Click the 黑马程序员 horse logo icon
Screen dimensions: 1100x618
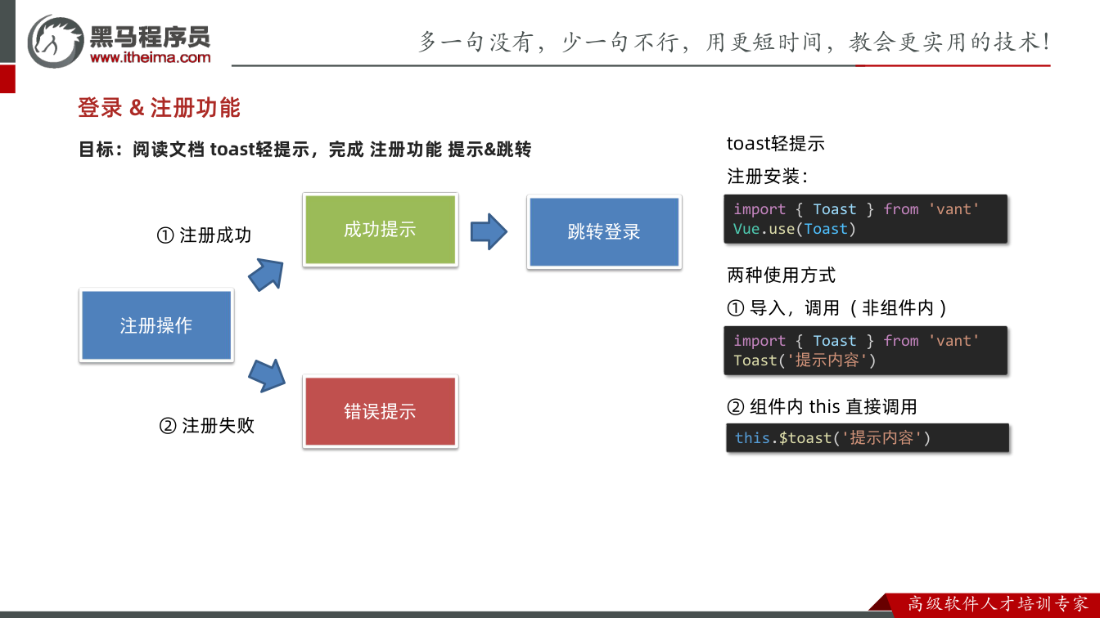click(56, 41)
